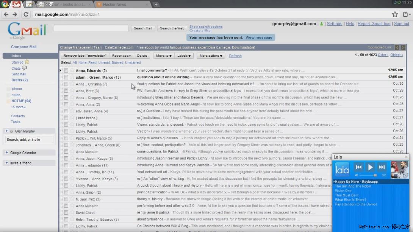Image resolution: width=413 pixels, height=232 pixels.
Task: Star the Lichty, Patrick 'Vector' email
Action: click(x=72, y=131)
